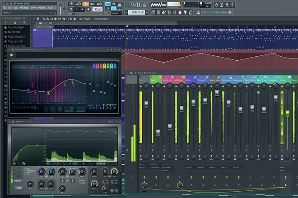This screenshot has width=298, height=198.
Task: Mute the Percussion mixer track LED
Action: tap(223, 86)
